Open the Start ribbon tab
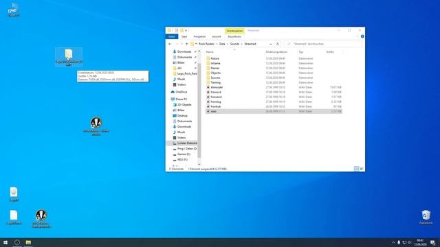440x247 pixels. coord(184,36)
